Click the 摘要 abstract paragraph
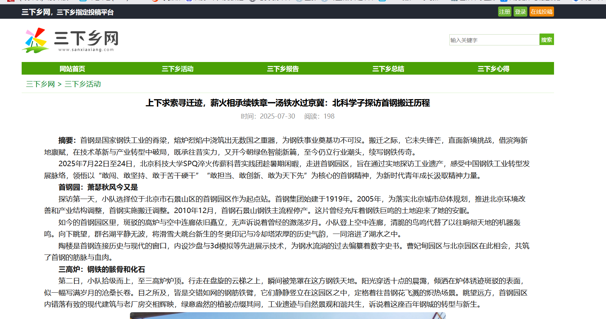Viewport: 606px width, 319px height. point(286,146)
